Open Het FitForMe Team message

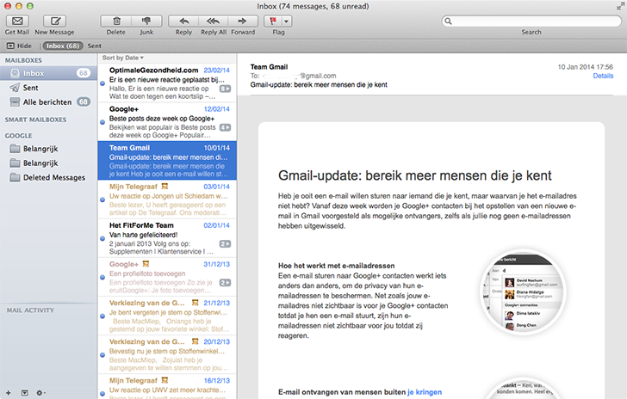(x=167, y=237)
